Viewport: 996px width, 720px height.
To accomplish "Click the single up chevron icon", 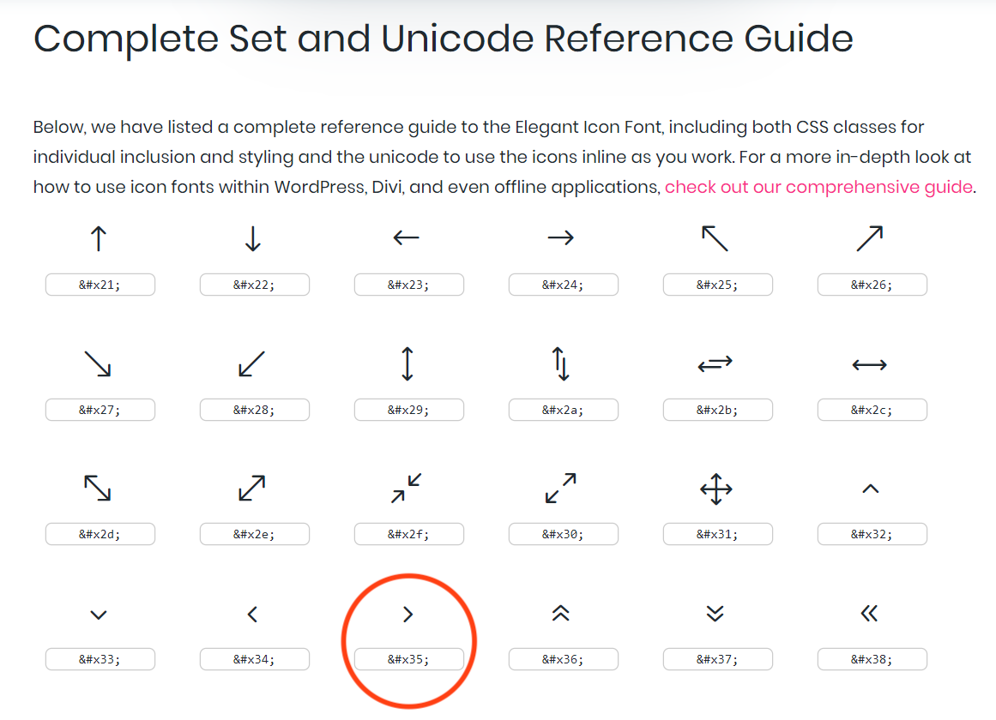I will point(870,489).
